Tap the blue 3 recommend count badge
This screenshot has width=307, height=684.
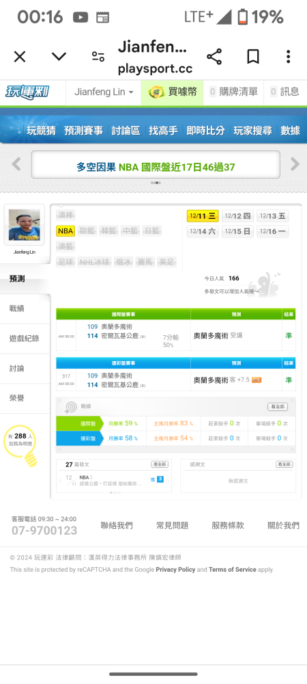click(160, 479)
